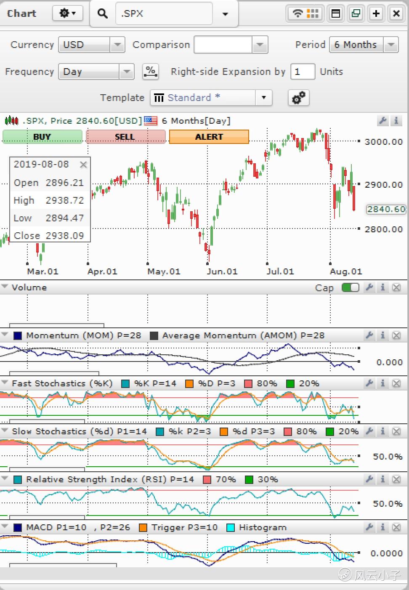409x590 pixels.
Task: Click the MACD panel info icon
Action: pyautogui.click(x=383, y=527)
